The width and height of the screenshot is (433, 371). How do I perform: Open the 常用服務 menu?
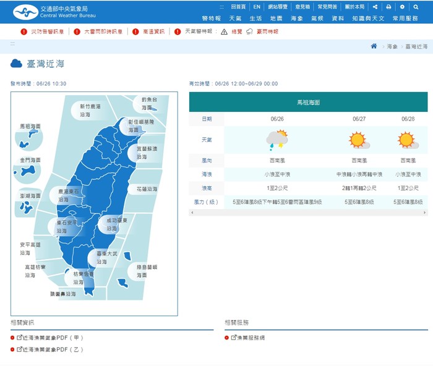[405, 19]
